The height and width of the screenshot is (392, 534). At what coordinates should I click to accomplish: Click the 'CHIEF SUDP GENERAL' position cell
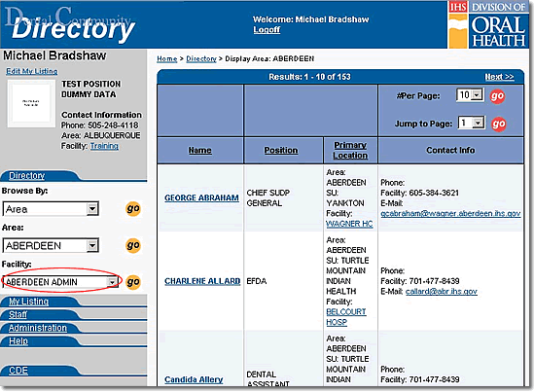(268, 197)
